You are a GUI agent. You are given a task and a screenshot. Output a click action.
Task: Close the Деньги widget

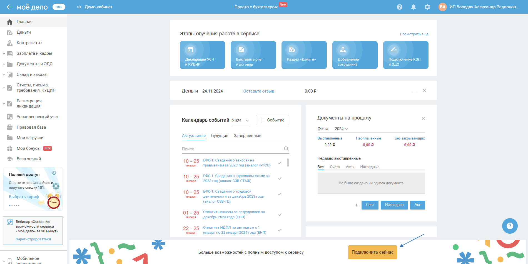click(x=424, y=90)
